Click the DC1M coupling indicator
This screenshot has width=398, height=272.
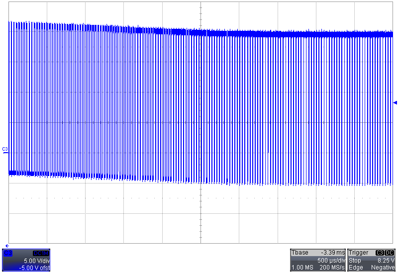41,253
